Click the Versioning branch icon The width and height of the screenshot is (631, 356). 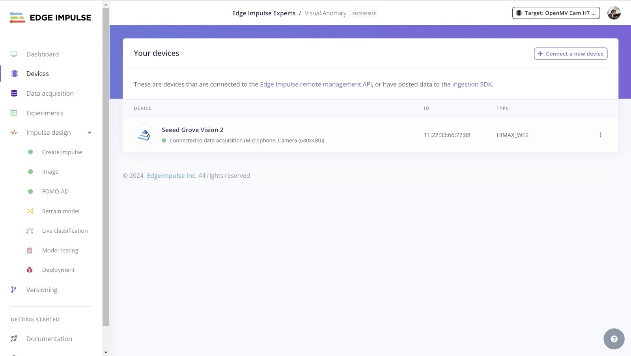coord(14,290)
